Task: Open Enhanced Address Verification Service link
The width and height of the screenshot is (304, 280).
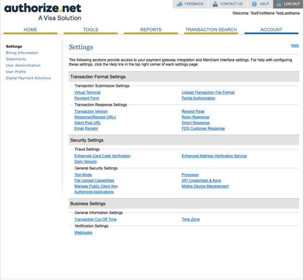Action: click(x=214, y=156)
